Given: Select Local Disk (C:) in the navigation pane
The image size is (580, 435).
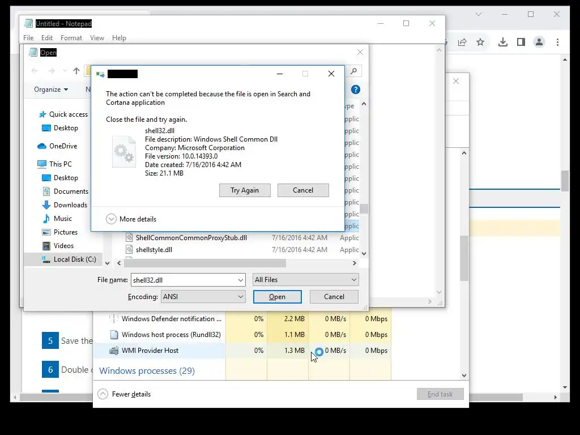Looking at the screenshot, I should click(63, 259).
